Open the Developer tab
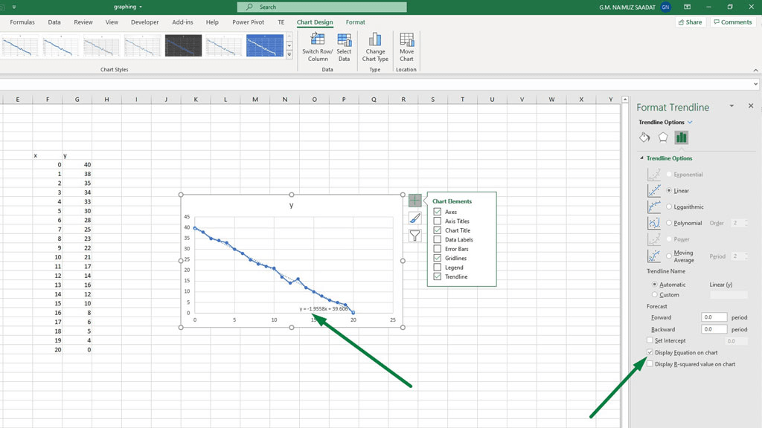 (145, 22)
